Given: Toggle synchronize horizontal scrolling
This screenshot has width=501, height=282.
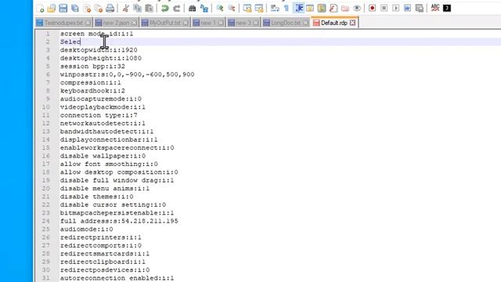Looking at the screenshot, I should point(259,9).
